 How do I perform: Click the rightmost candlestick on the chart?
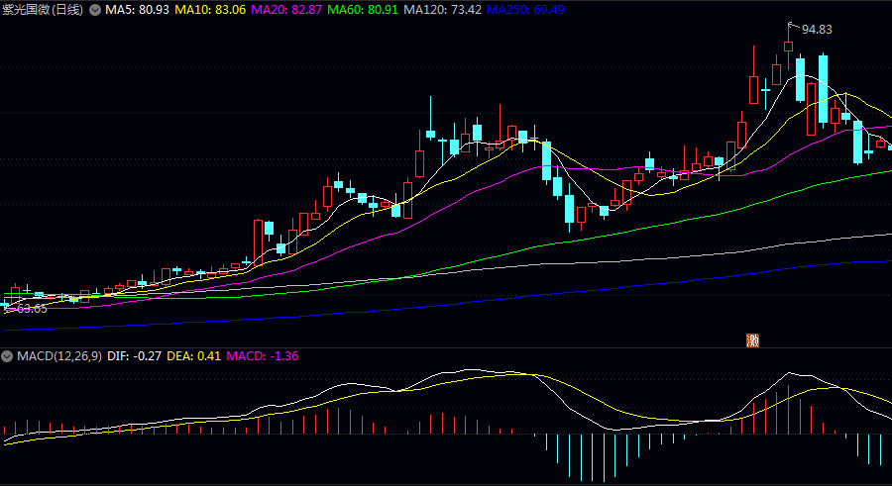(x=889, y=146)
